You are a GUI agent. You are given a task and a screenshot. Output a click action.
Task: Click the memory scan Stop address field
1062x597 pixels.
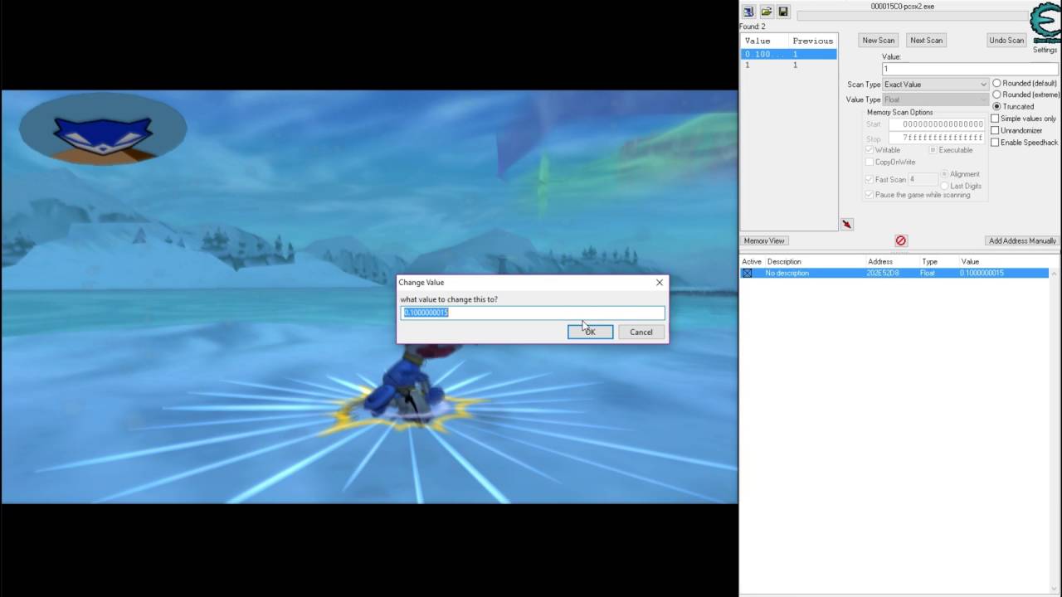tap(937, 138)
